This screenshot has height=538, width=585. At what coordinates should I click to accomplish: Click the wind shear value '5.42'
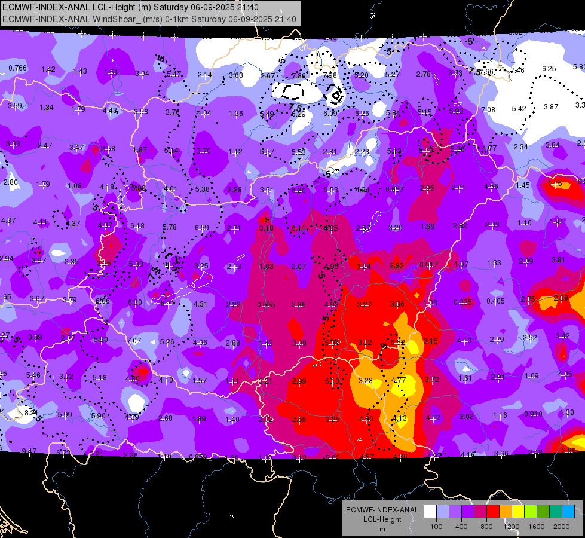click(x=519, y=109)
